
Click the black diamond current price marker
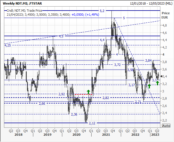(161, 76)
